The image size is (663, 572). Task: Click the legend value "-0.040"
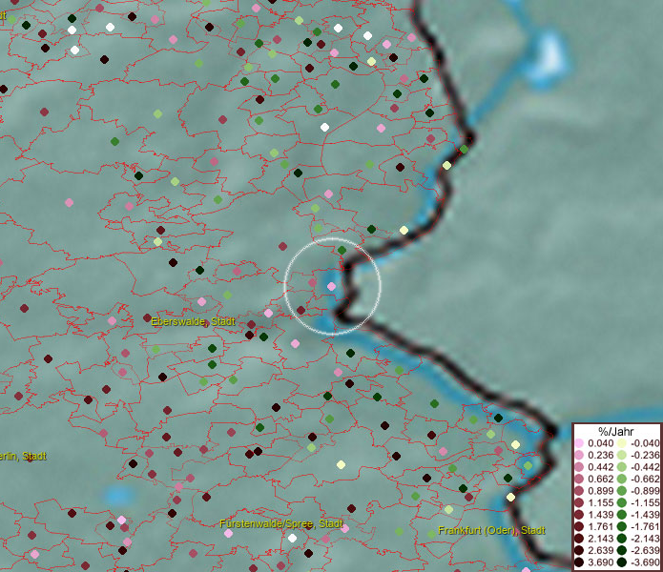pos(645,443)
